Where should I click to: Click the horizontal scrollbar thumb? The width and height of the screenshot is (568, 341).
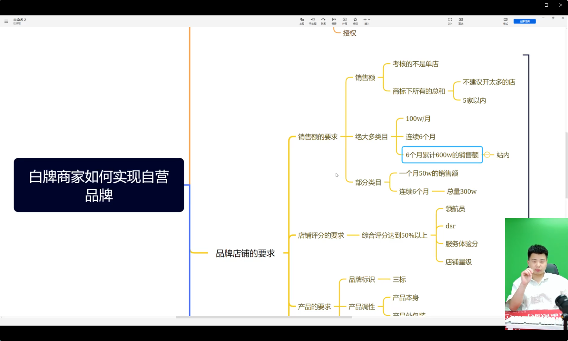(263, 317)
